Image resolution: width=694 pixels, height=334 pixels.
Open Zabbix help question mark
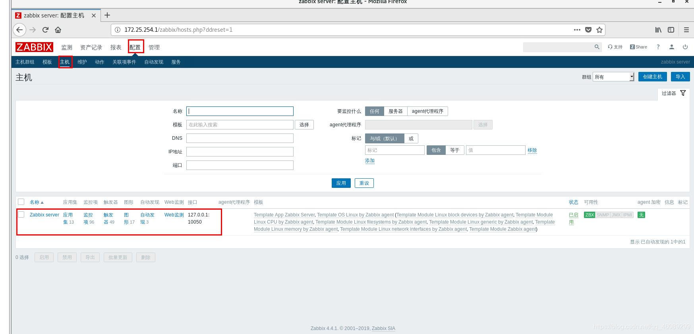point(658,47)
